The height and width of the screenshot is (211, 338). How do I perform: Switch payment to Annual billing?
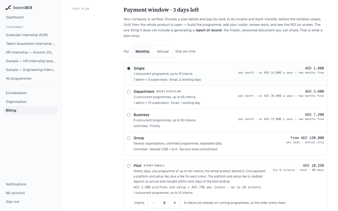pos(163,51)
